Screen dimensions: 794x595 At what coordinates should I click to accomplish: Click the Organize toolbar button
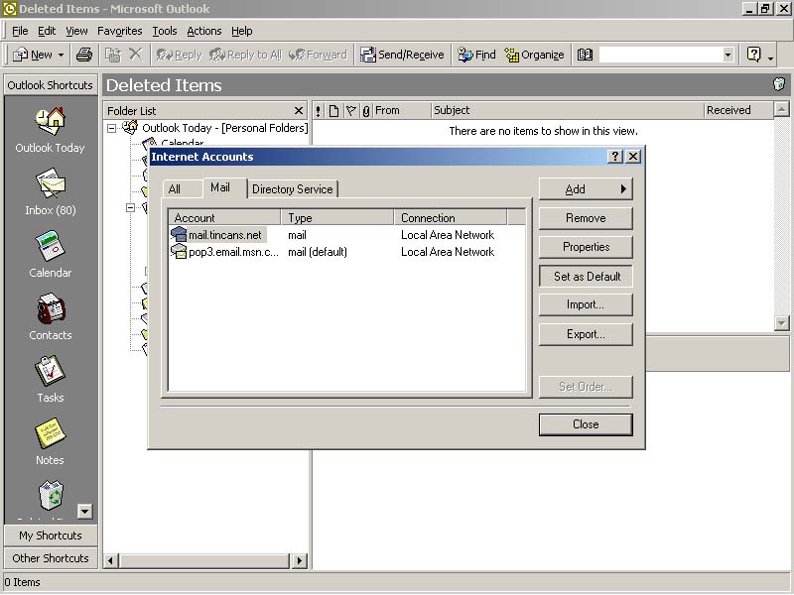point(534,55)
